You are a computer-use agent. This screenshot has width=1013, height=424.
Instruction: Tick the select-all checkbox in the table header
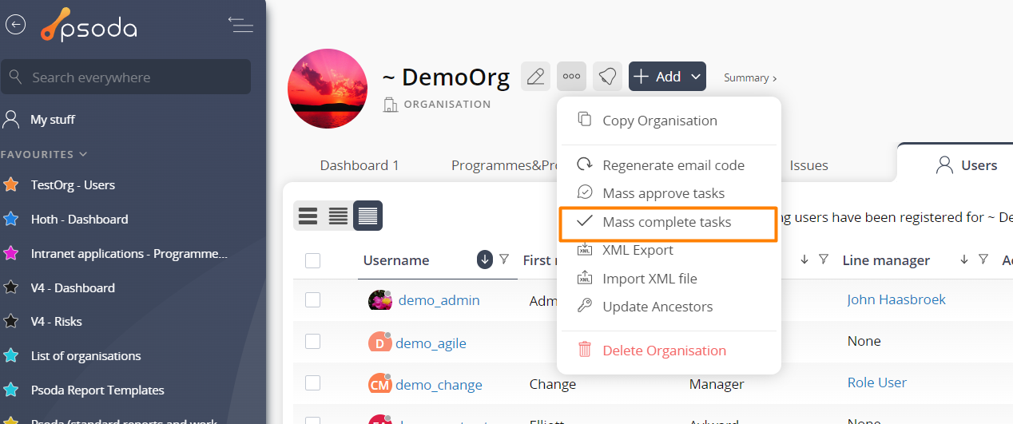(x=312, y=260)
